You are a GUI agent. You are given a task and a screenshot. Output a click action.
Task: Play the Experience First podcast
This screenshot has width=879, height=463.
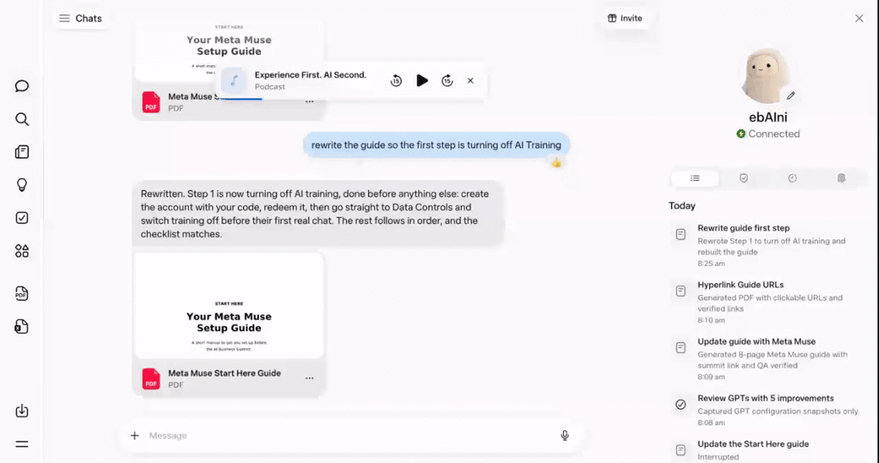422,81
